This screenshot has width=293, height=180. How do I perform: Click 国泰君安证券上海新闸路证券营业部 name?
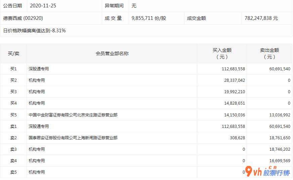73,138
